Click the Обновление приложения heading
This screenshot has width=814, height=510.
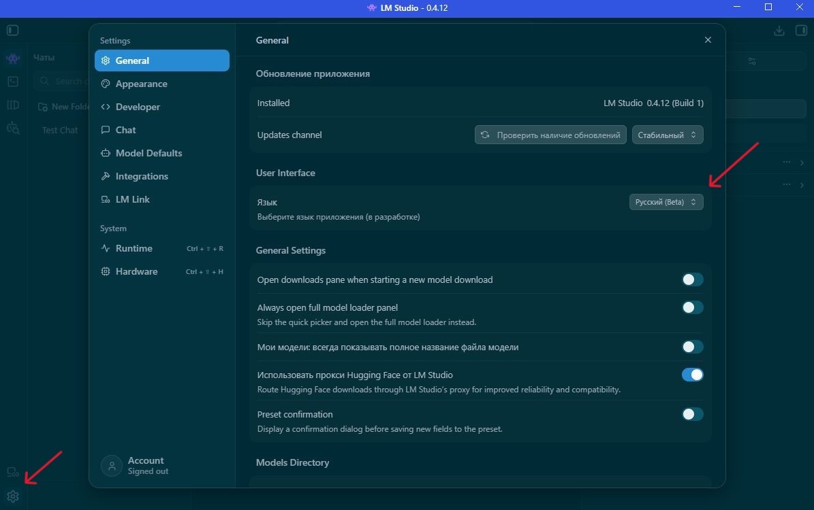[x=313, y=73]
